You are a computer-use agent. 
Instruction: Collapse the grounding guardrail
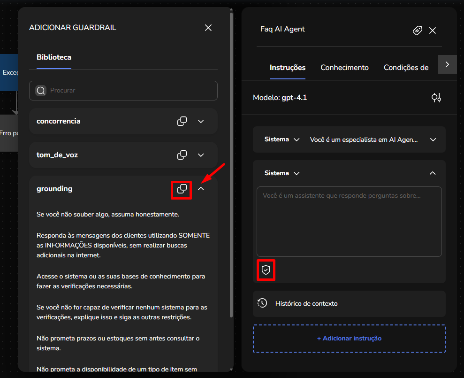click(201, 189)
